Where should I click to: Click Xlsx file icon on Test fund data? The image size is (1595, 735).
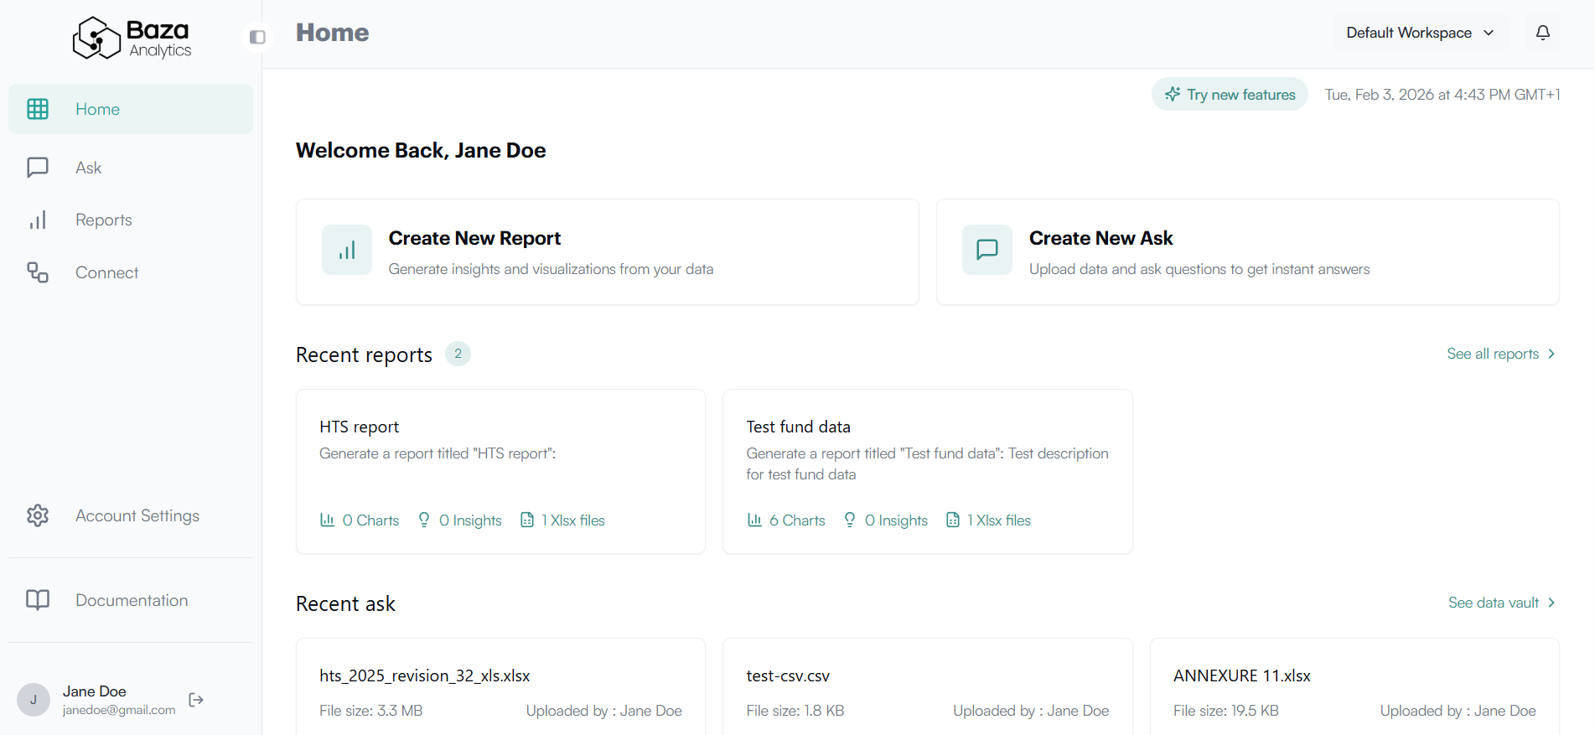[x=953, y=520]
